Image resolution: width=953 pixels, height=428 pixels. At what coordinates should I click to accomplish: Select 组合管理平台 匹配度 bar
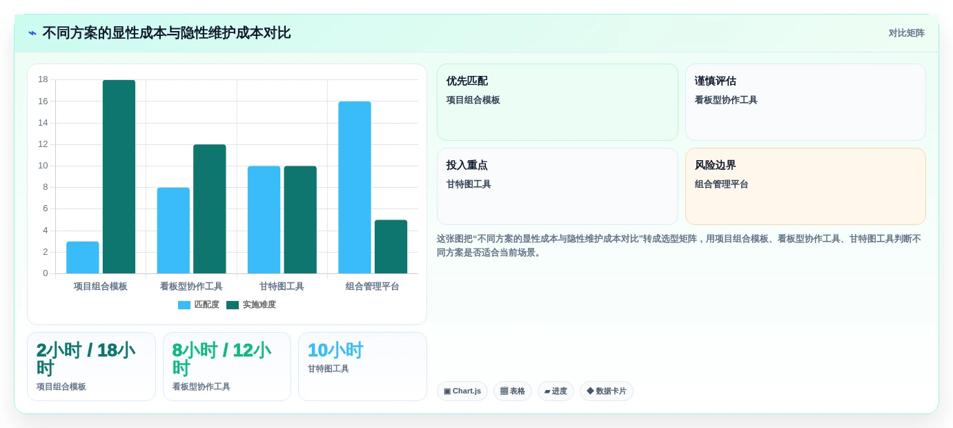pos(355,188)
